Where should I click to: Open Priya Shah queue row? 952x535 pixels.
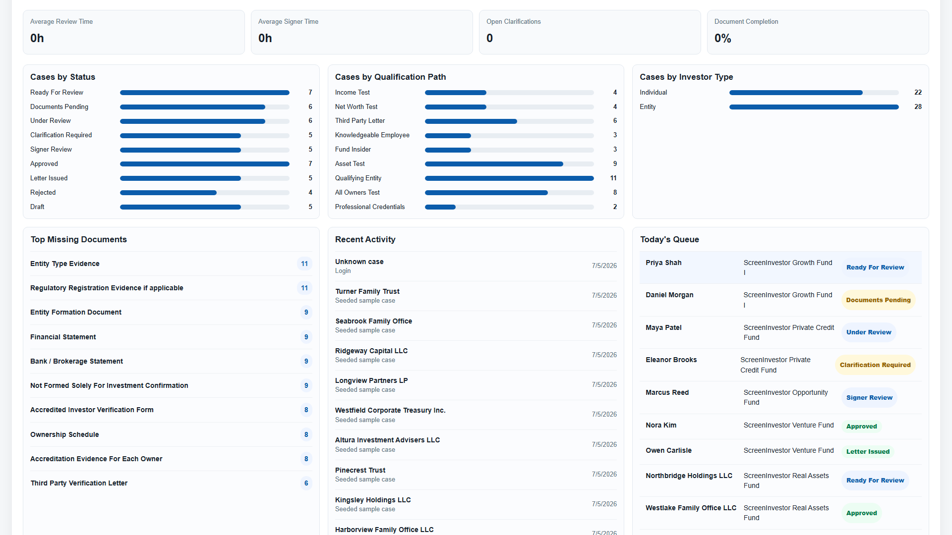click(780, 267)
